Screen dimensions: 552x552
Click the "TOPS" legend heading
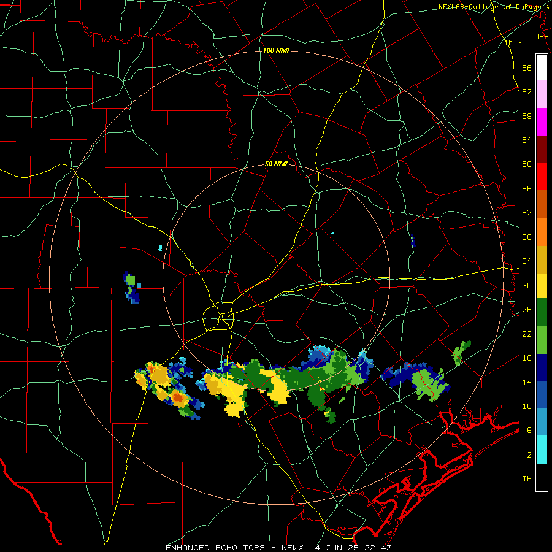pos(539,36)
